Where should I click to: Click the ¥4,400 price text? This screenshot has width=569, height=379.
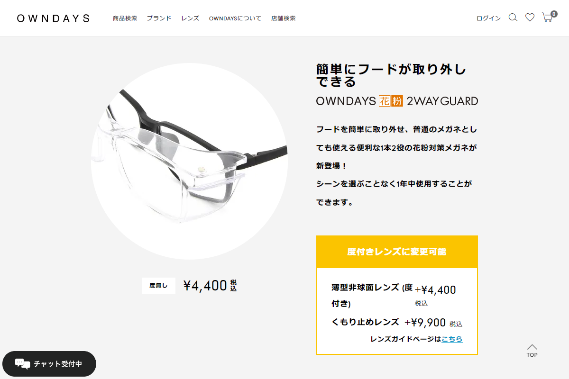(x=205, y=285)
